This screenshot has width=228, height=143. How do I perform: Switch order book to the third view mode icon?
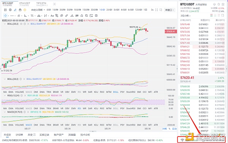click(x=219, y=16)
